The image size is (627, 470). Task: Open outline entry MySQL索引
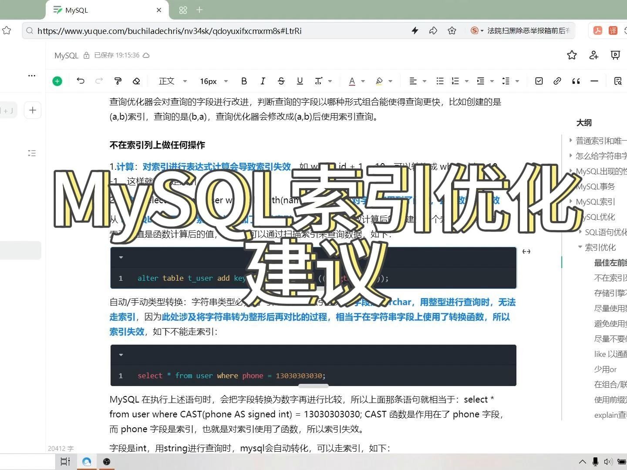(x=596, y=201)
